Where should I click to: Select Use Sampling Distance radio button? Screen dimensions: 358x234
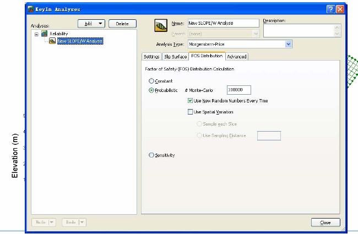(199, 135)
